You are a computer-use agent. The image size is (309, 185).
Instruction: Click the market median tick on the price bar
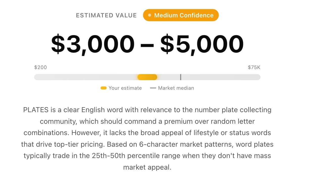click(x=181, y=77)
